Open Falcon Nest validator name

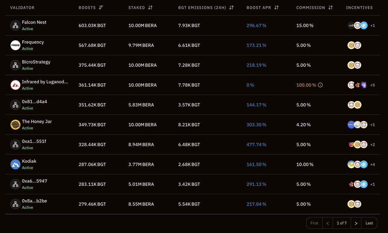click(x=34, y=22)
